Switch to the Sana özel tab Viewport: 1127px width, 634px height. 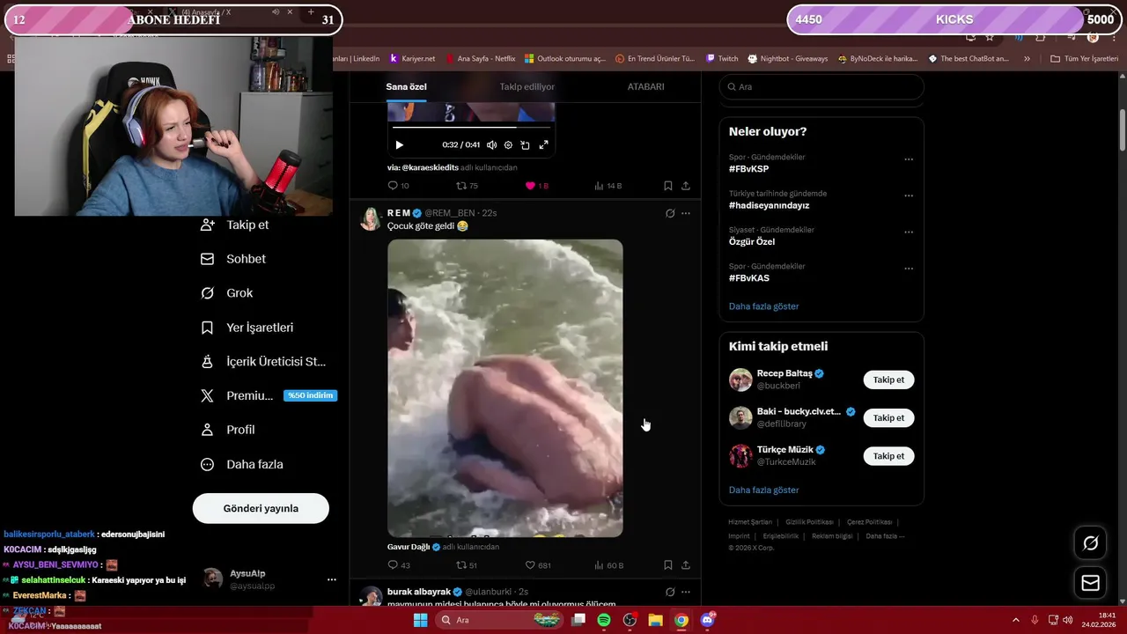(x=406, y=86)
